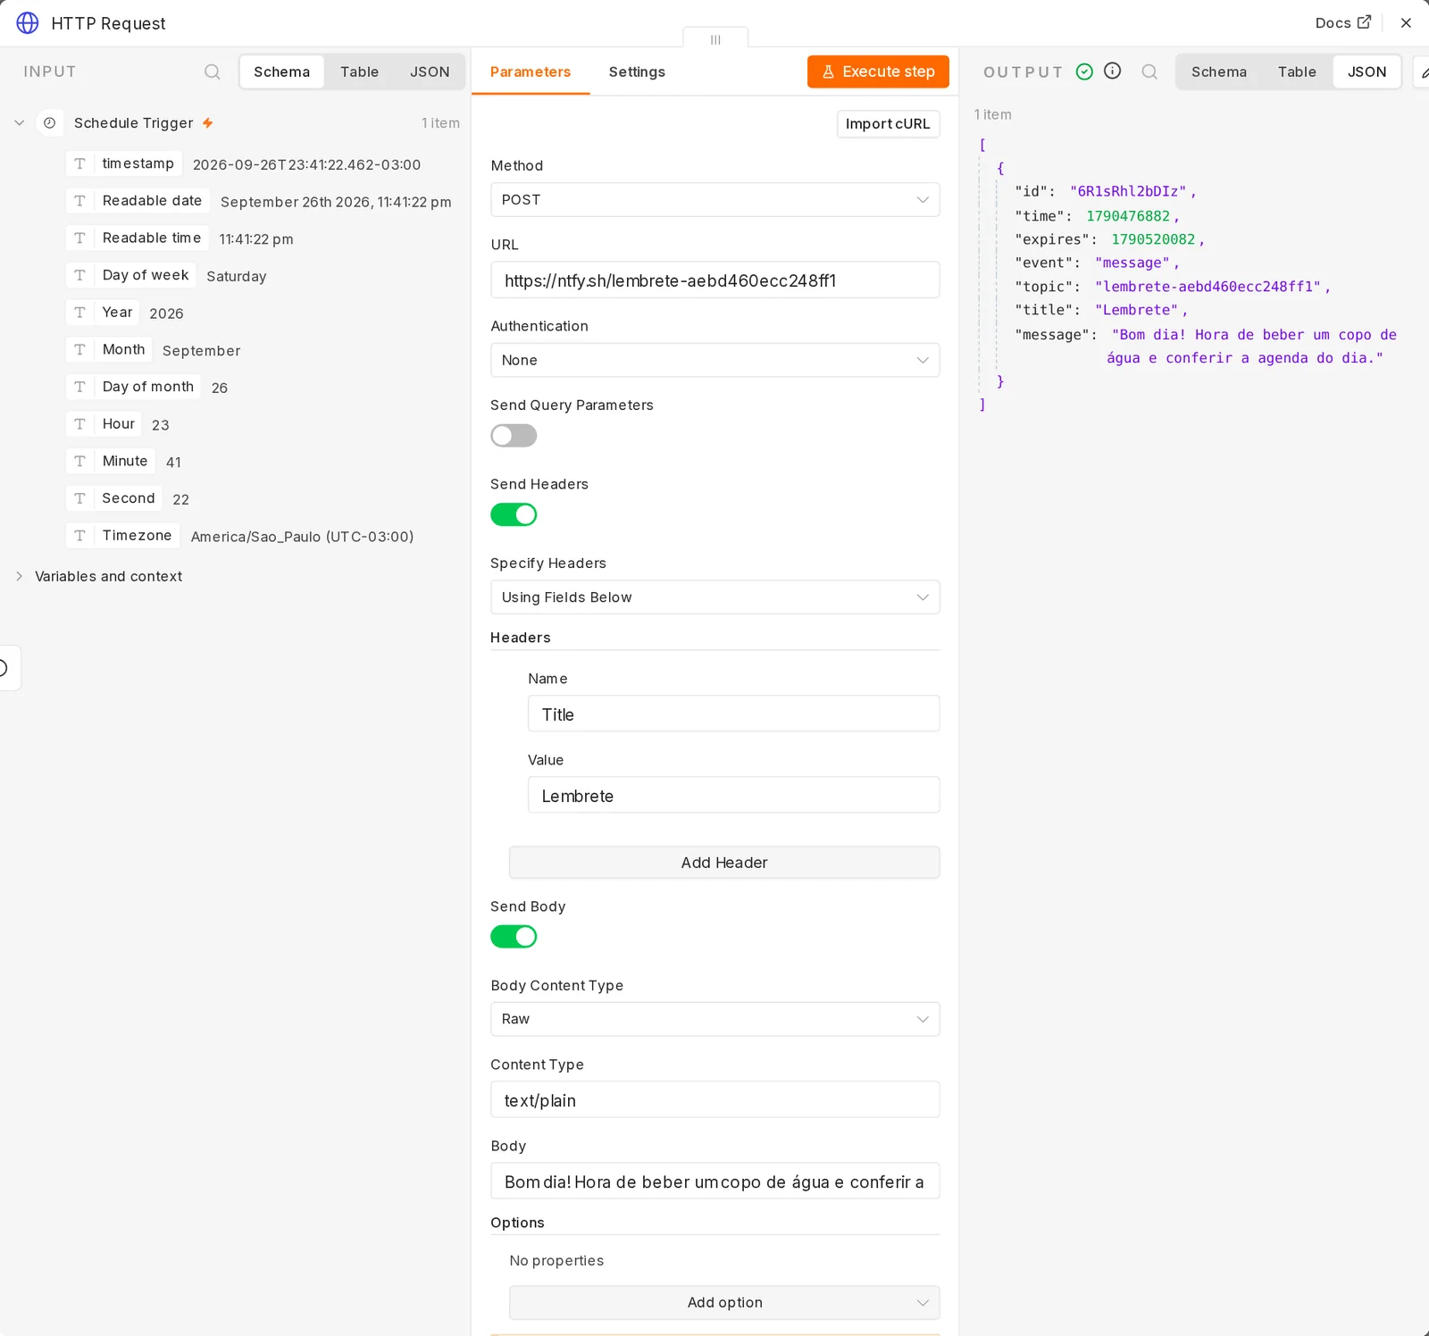Select the Parameters tab
Viewport: 1429px width, 1336px height.
[x=531, y=71]
